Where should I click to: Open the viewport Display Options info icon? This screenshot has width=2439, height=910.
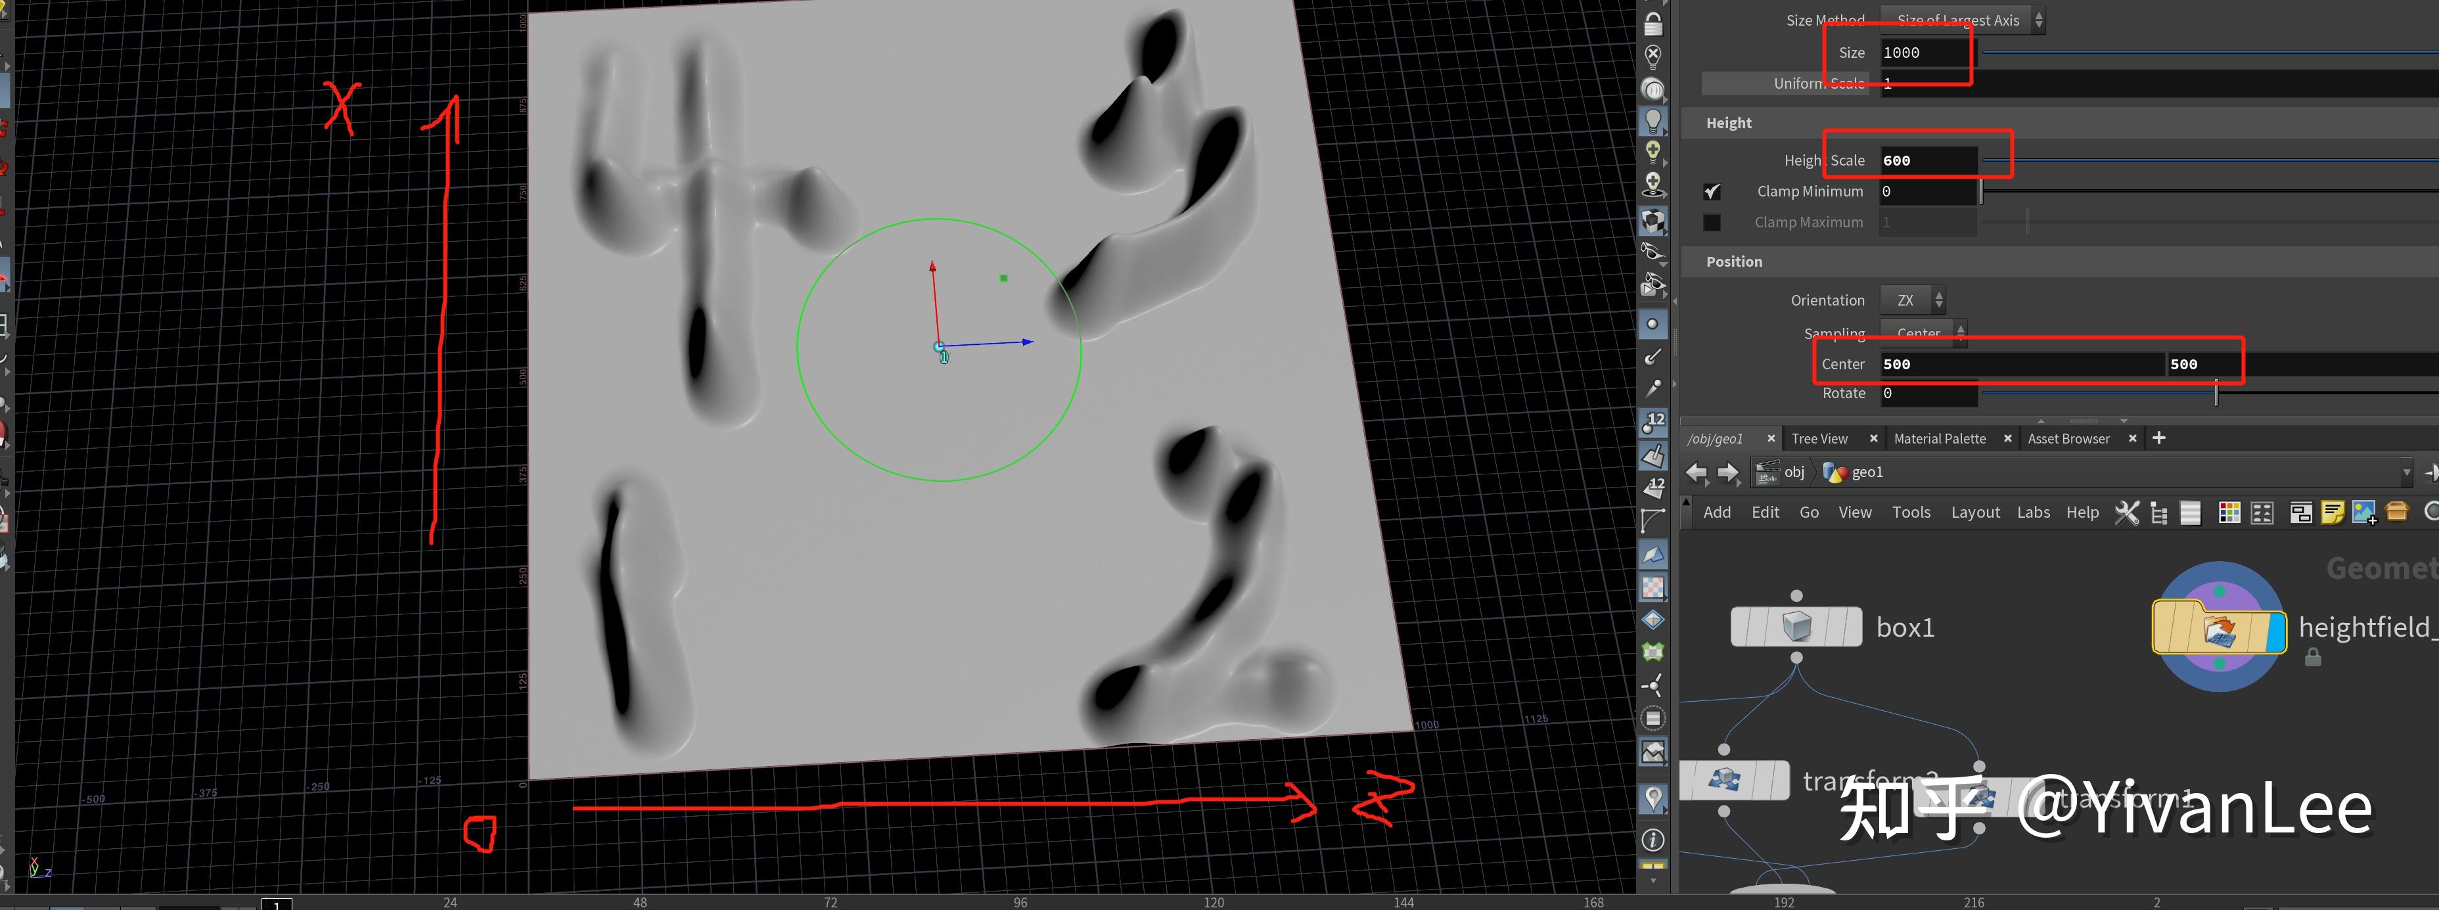click(x=1653, y=840)
